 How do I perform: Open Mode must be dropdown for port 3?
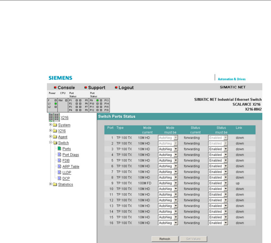click(x=168, y=149)
